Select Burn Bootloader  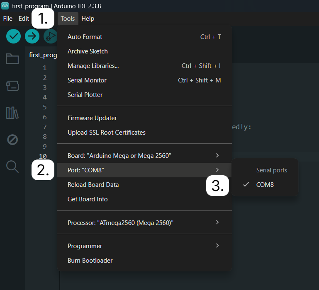tap(144, 261)
